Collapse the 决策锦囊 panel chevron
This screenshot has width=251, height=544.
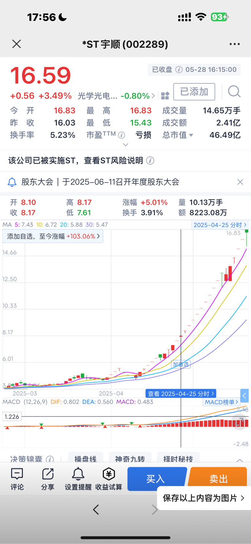240,460
